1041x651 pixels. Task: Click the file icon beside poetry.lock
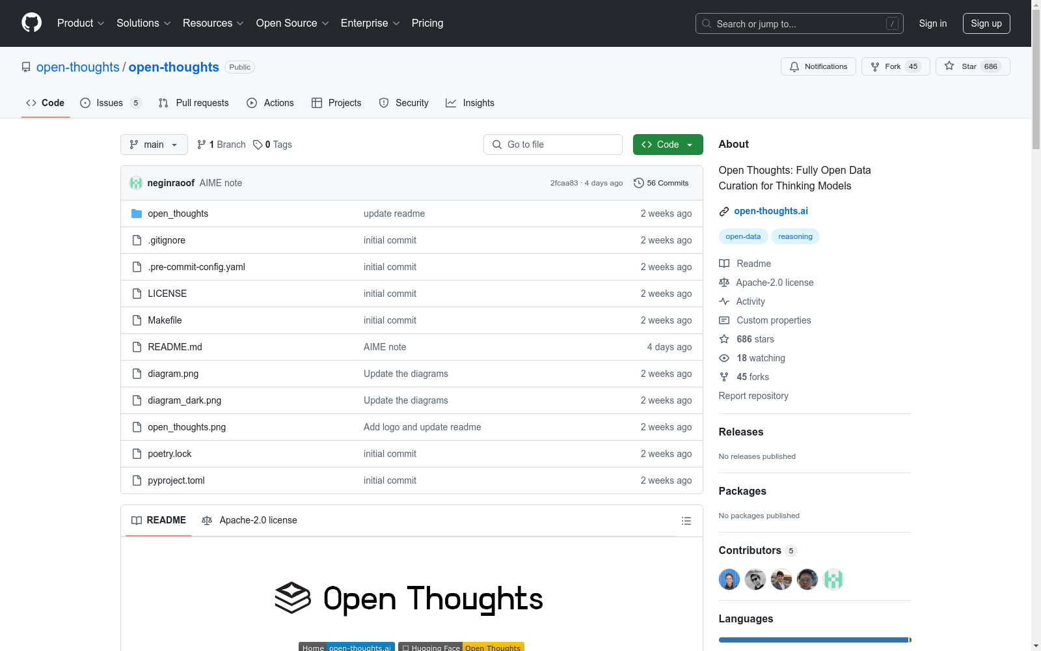(137, 454)
